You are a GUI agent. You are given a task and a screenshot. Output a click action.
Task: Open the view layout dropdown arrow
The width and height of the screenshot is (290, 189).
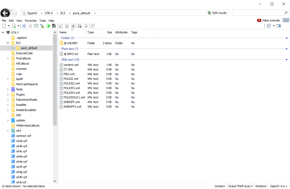coord(274,26)
